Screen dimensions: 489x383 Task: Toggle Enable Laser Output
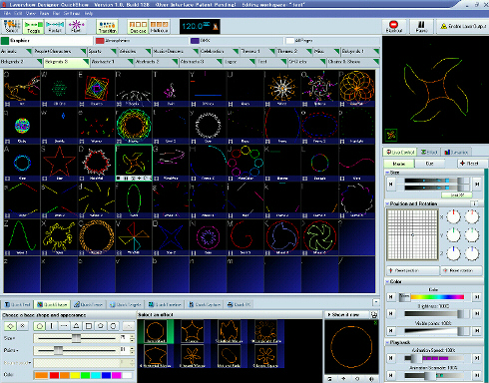(x=462, y=26)
